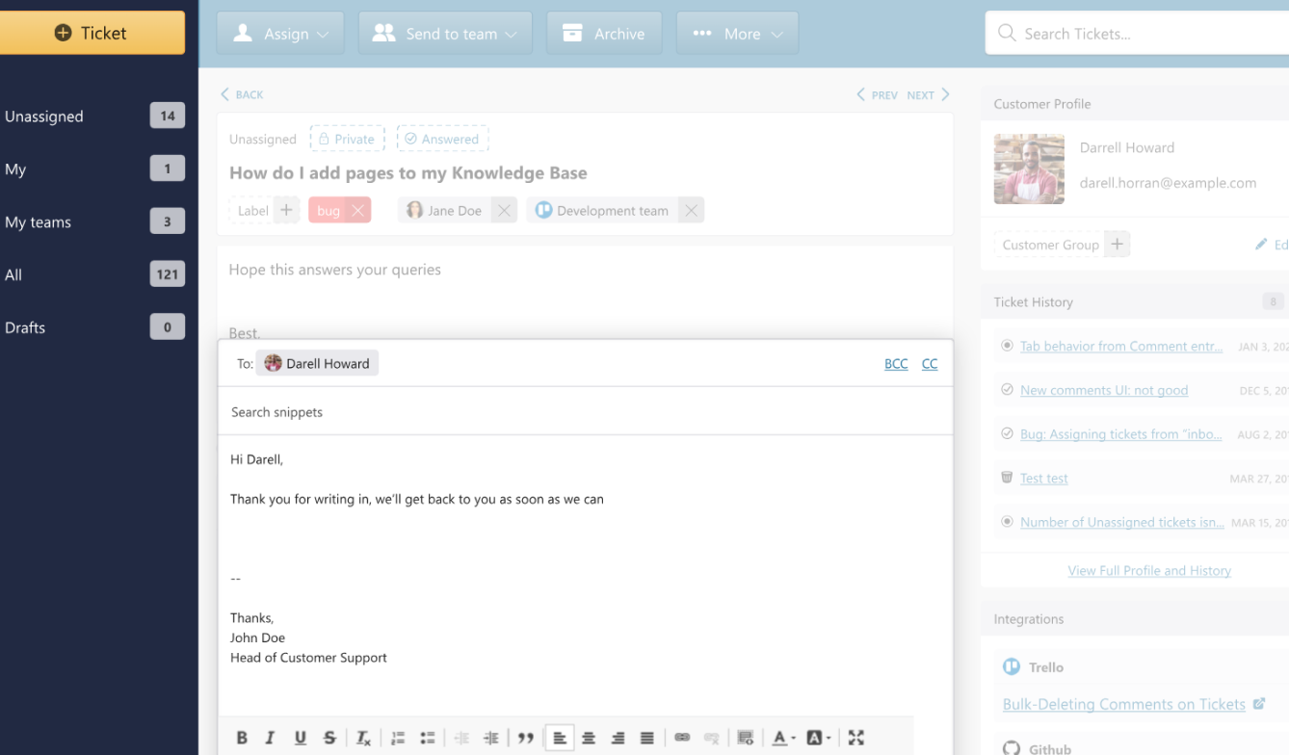
Task: Toggle the Private status on ticket
Action: coord(347,139)
